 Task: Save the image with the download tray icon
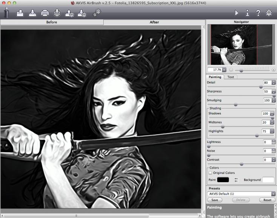click(x=32, y=13)
